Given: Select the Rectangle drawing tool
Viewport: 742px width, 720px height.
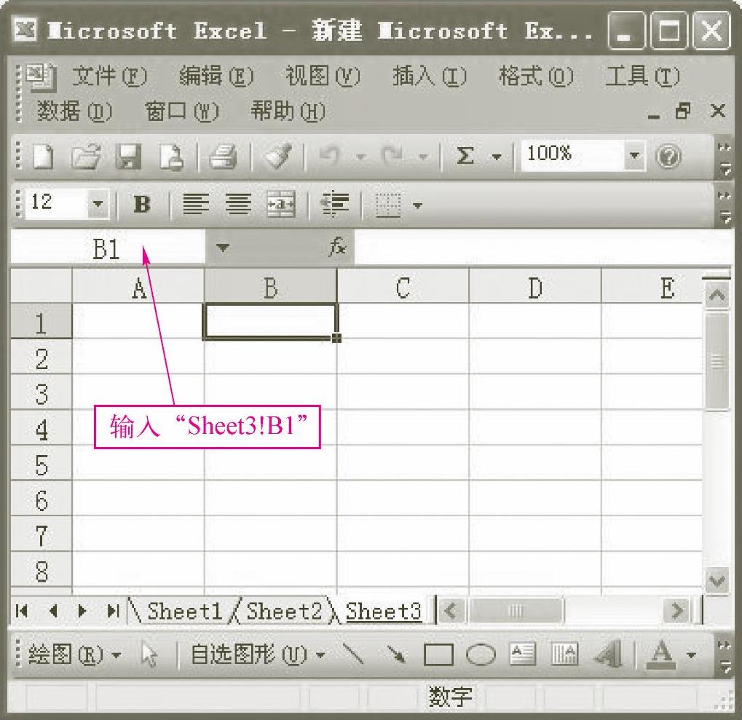Looking at the screenshot, I should [438, 655].
